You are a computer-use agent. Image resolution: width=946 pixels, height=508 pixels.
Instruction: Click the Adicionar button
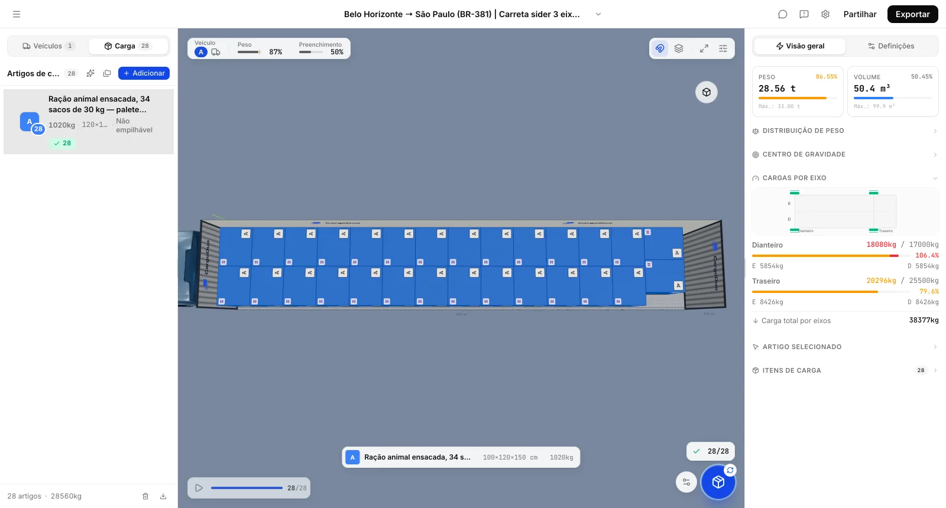click(144, 73)
